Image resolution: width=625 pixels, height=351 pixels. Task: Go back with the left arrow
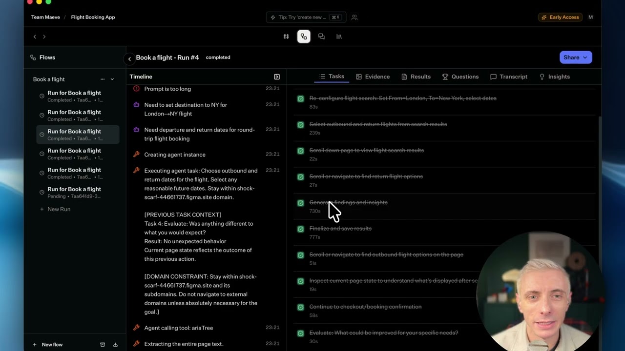[35, 37]
